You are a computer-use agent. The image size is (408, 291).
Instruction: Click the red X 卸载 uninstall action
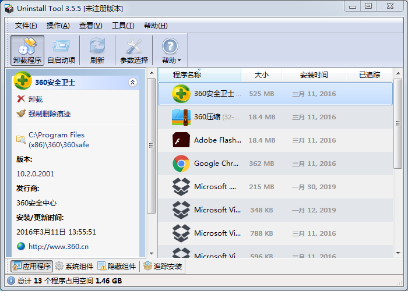pos(30,100)
